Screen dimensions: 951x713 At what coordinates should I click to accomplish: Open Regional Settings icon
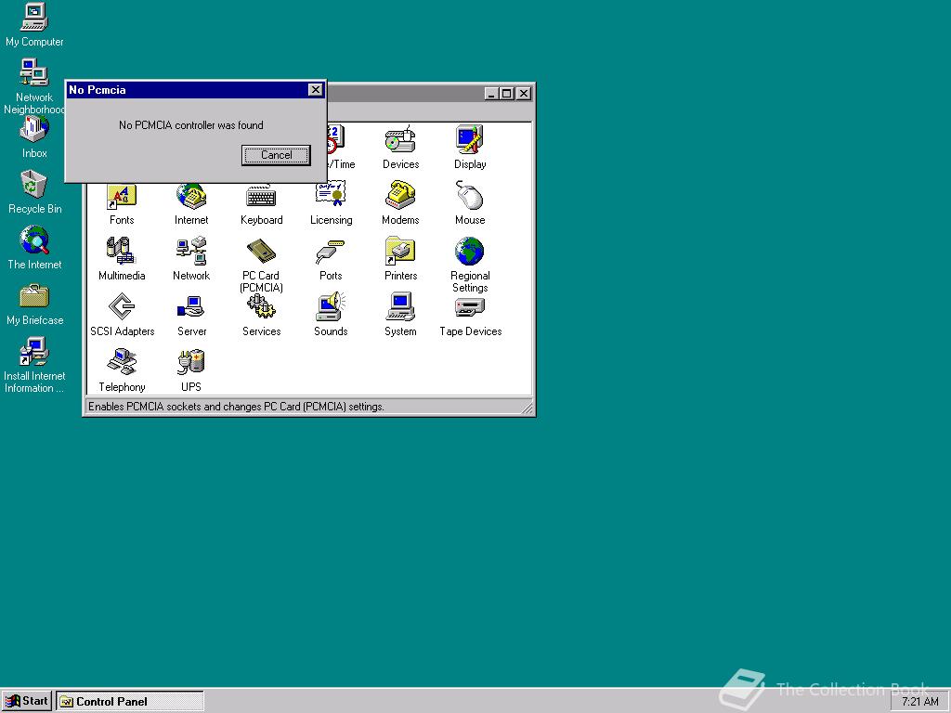pos(470,265)
